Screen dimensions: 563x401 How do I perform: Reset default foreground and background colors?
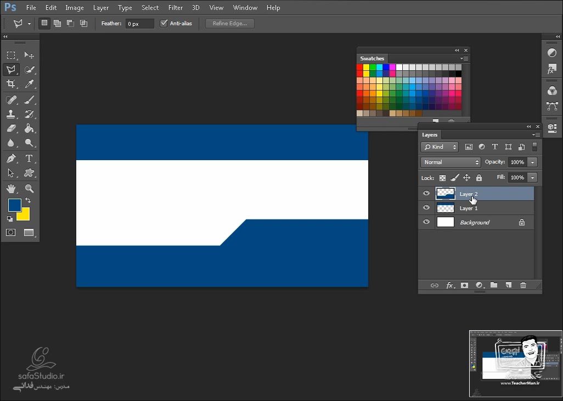point(10,219)
